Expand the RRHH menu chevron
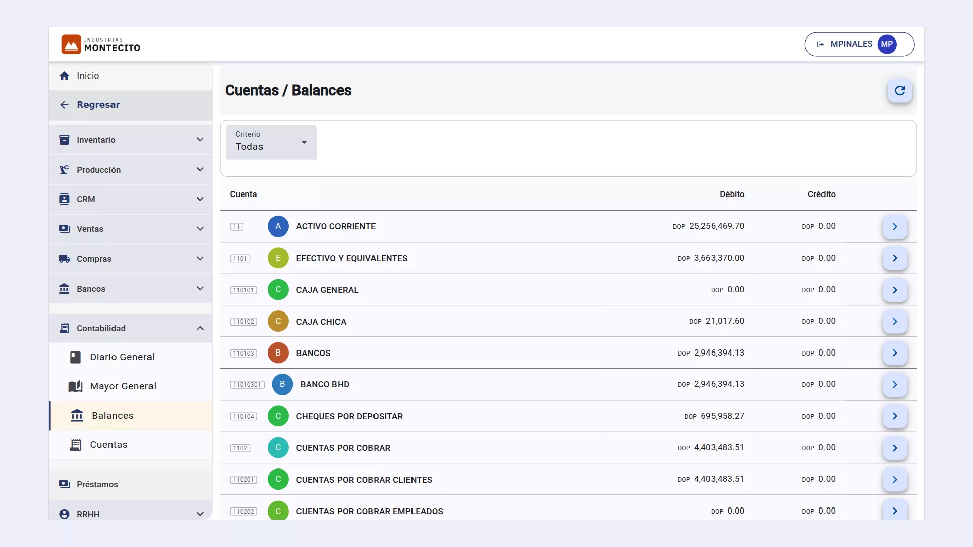This screenshot has width=973, height=547. click(x=200, y=514)
